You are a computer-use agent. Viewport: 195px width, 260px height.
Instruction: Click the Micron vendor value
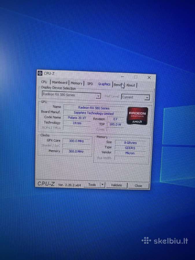(130, 153)
